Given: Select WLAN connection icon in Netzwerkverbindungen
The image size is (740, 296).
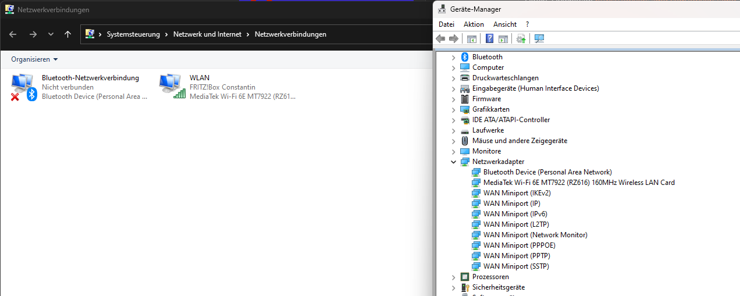Looking at the screenshot, I should pos(172,86).
